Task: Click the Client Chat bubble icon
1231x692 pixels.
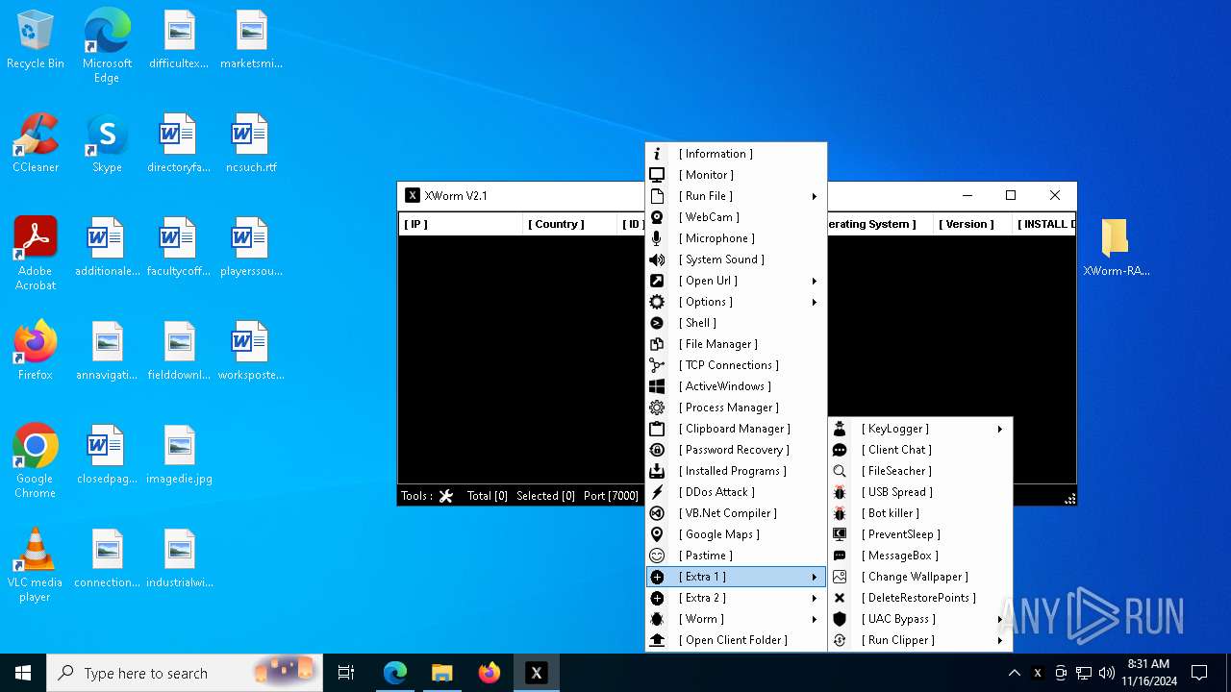Action: 840,450
